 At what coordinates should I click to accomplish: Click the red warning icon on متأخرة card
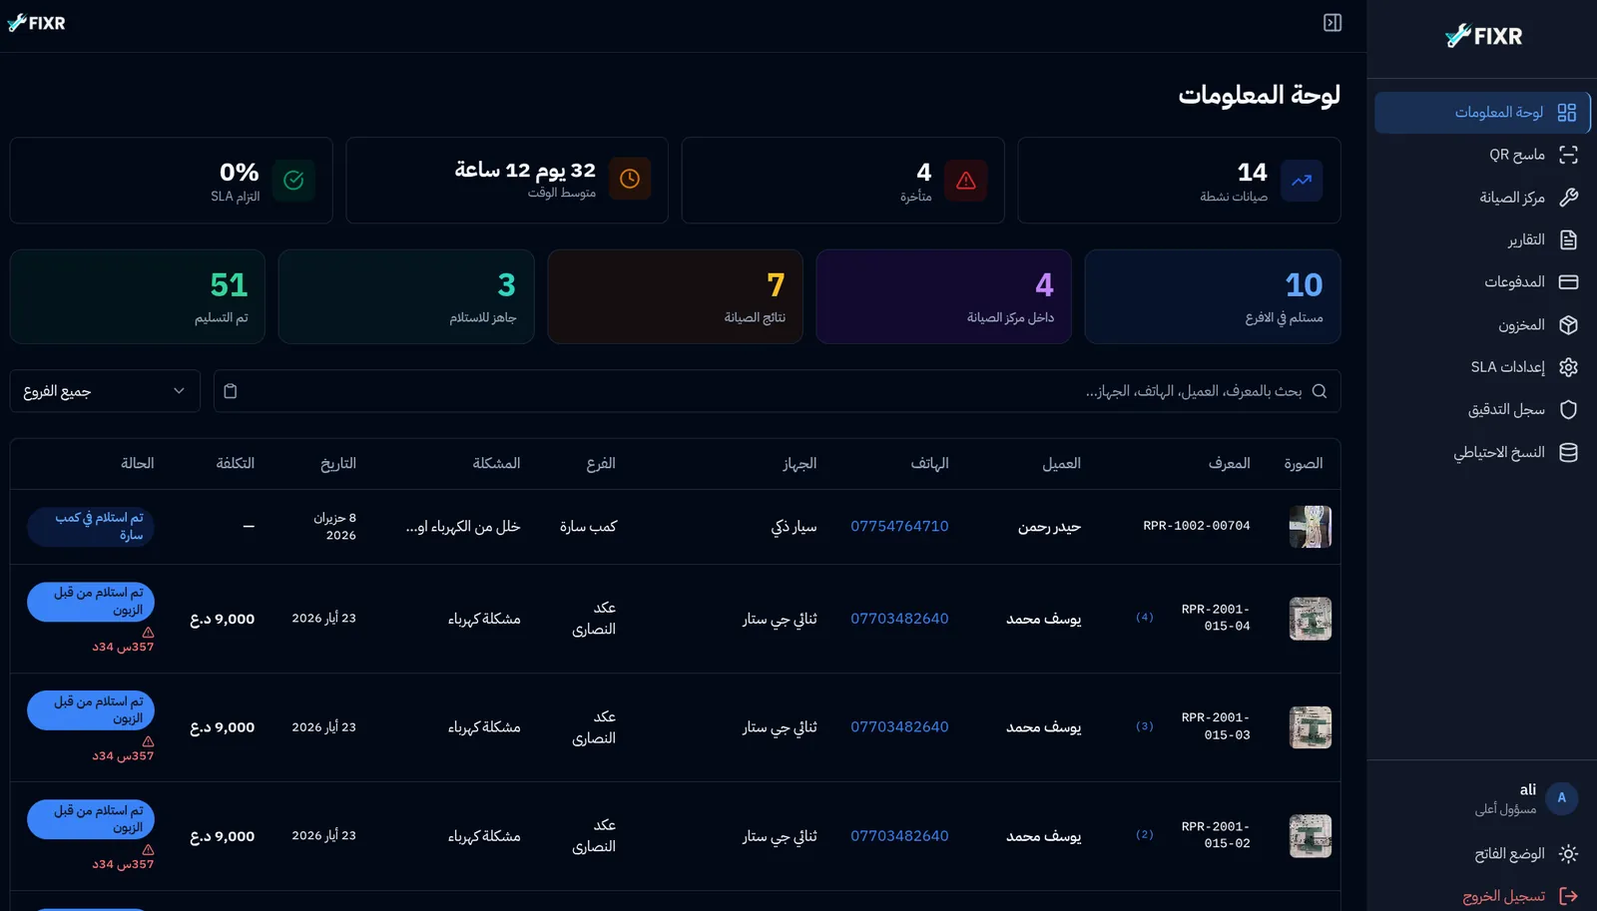(965, 181)
